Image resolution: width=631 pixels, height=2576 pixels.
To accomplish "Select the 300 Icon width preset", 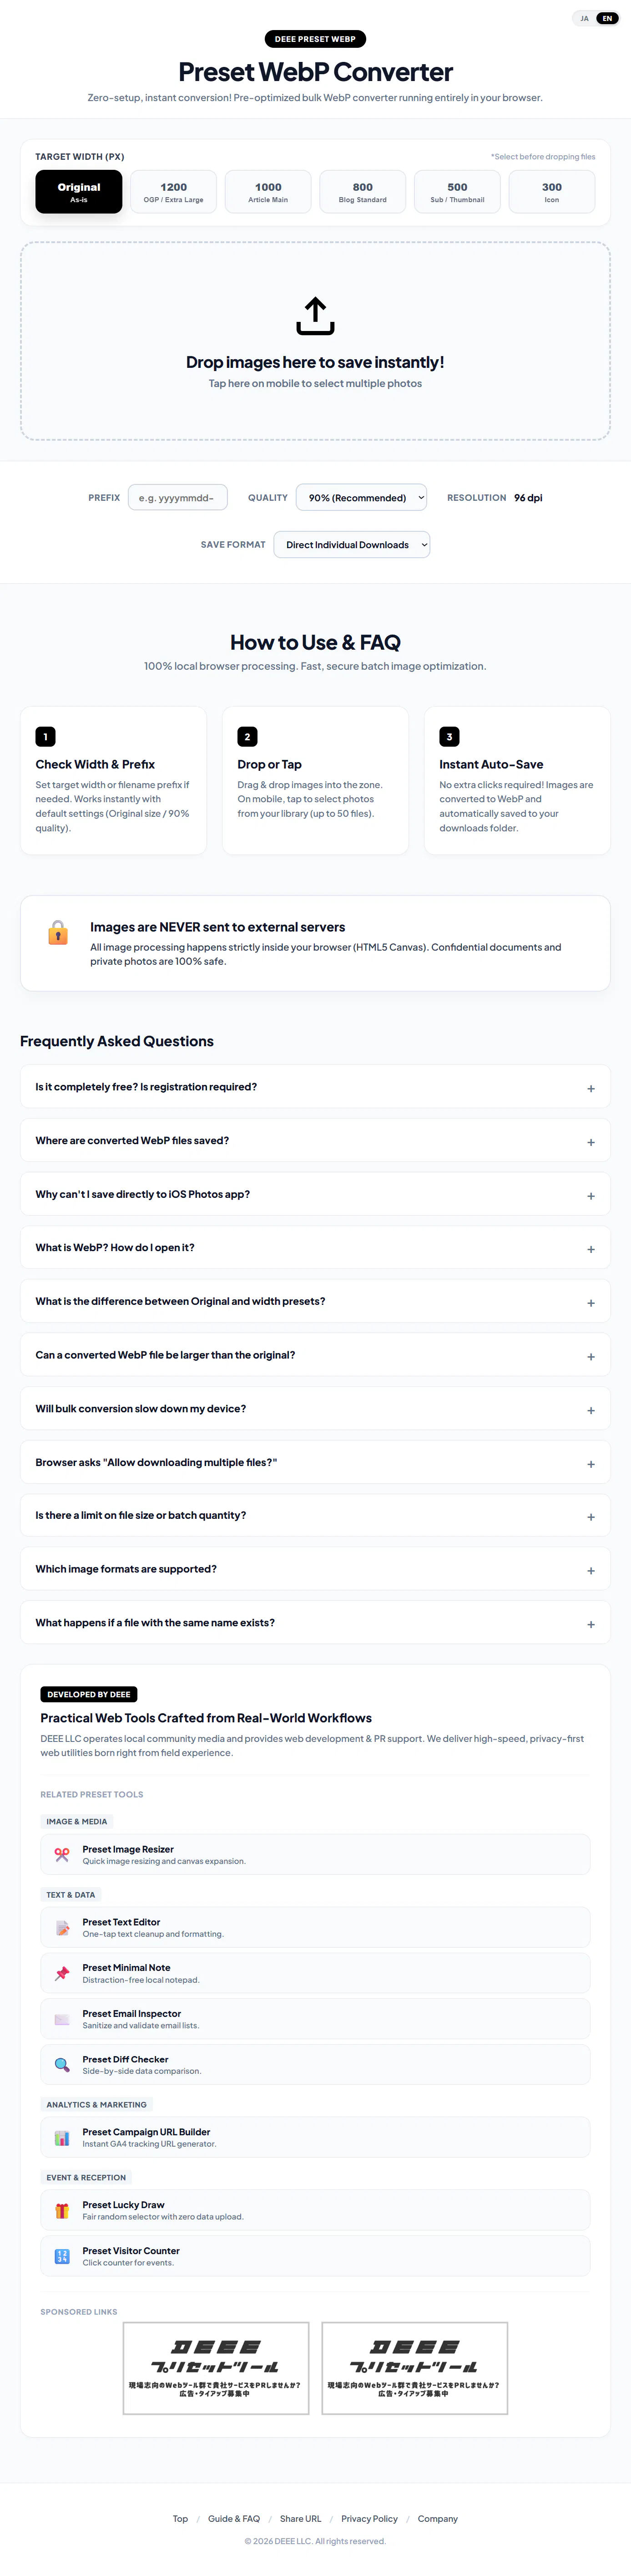I will 552,192.
